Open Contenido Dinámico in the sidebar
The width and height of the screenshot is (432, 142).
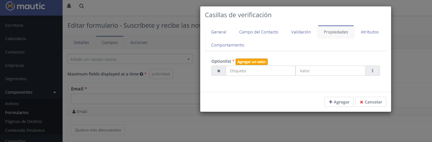coord(25,130)
